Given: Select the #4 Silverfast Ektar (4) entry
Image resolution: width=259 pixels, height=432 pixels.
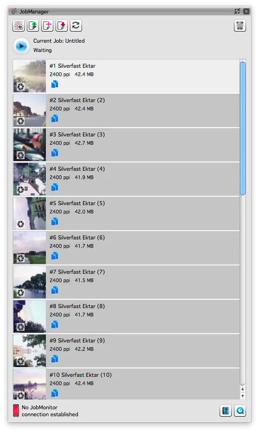Looking at the screenshot, I should coord(126,180).
